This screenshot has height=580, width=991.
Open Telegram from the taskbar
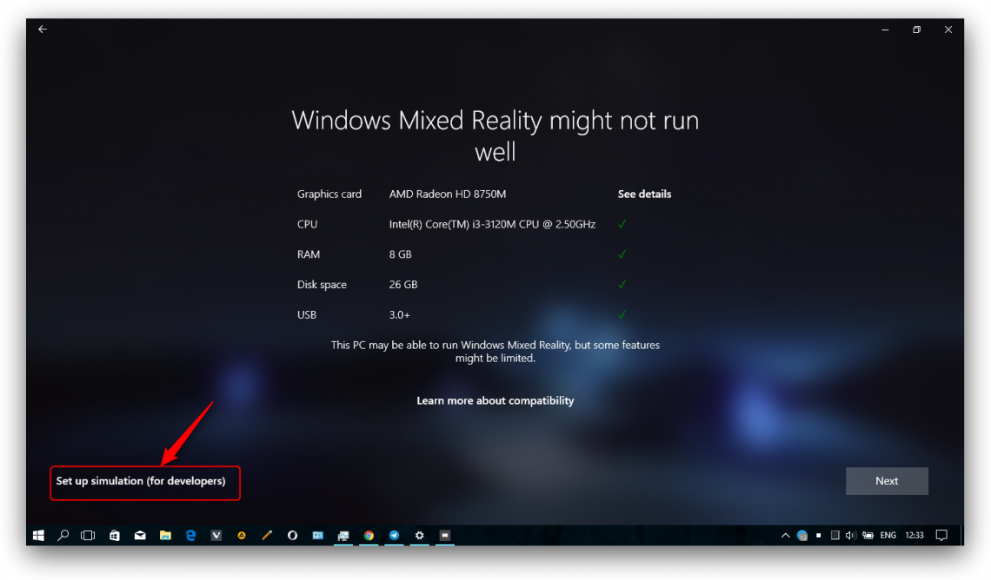(x=393, y=535)
